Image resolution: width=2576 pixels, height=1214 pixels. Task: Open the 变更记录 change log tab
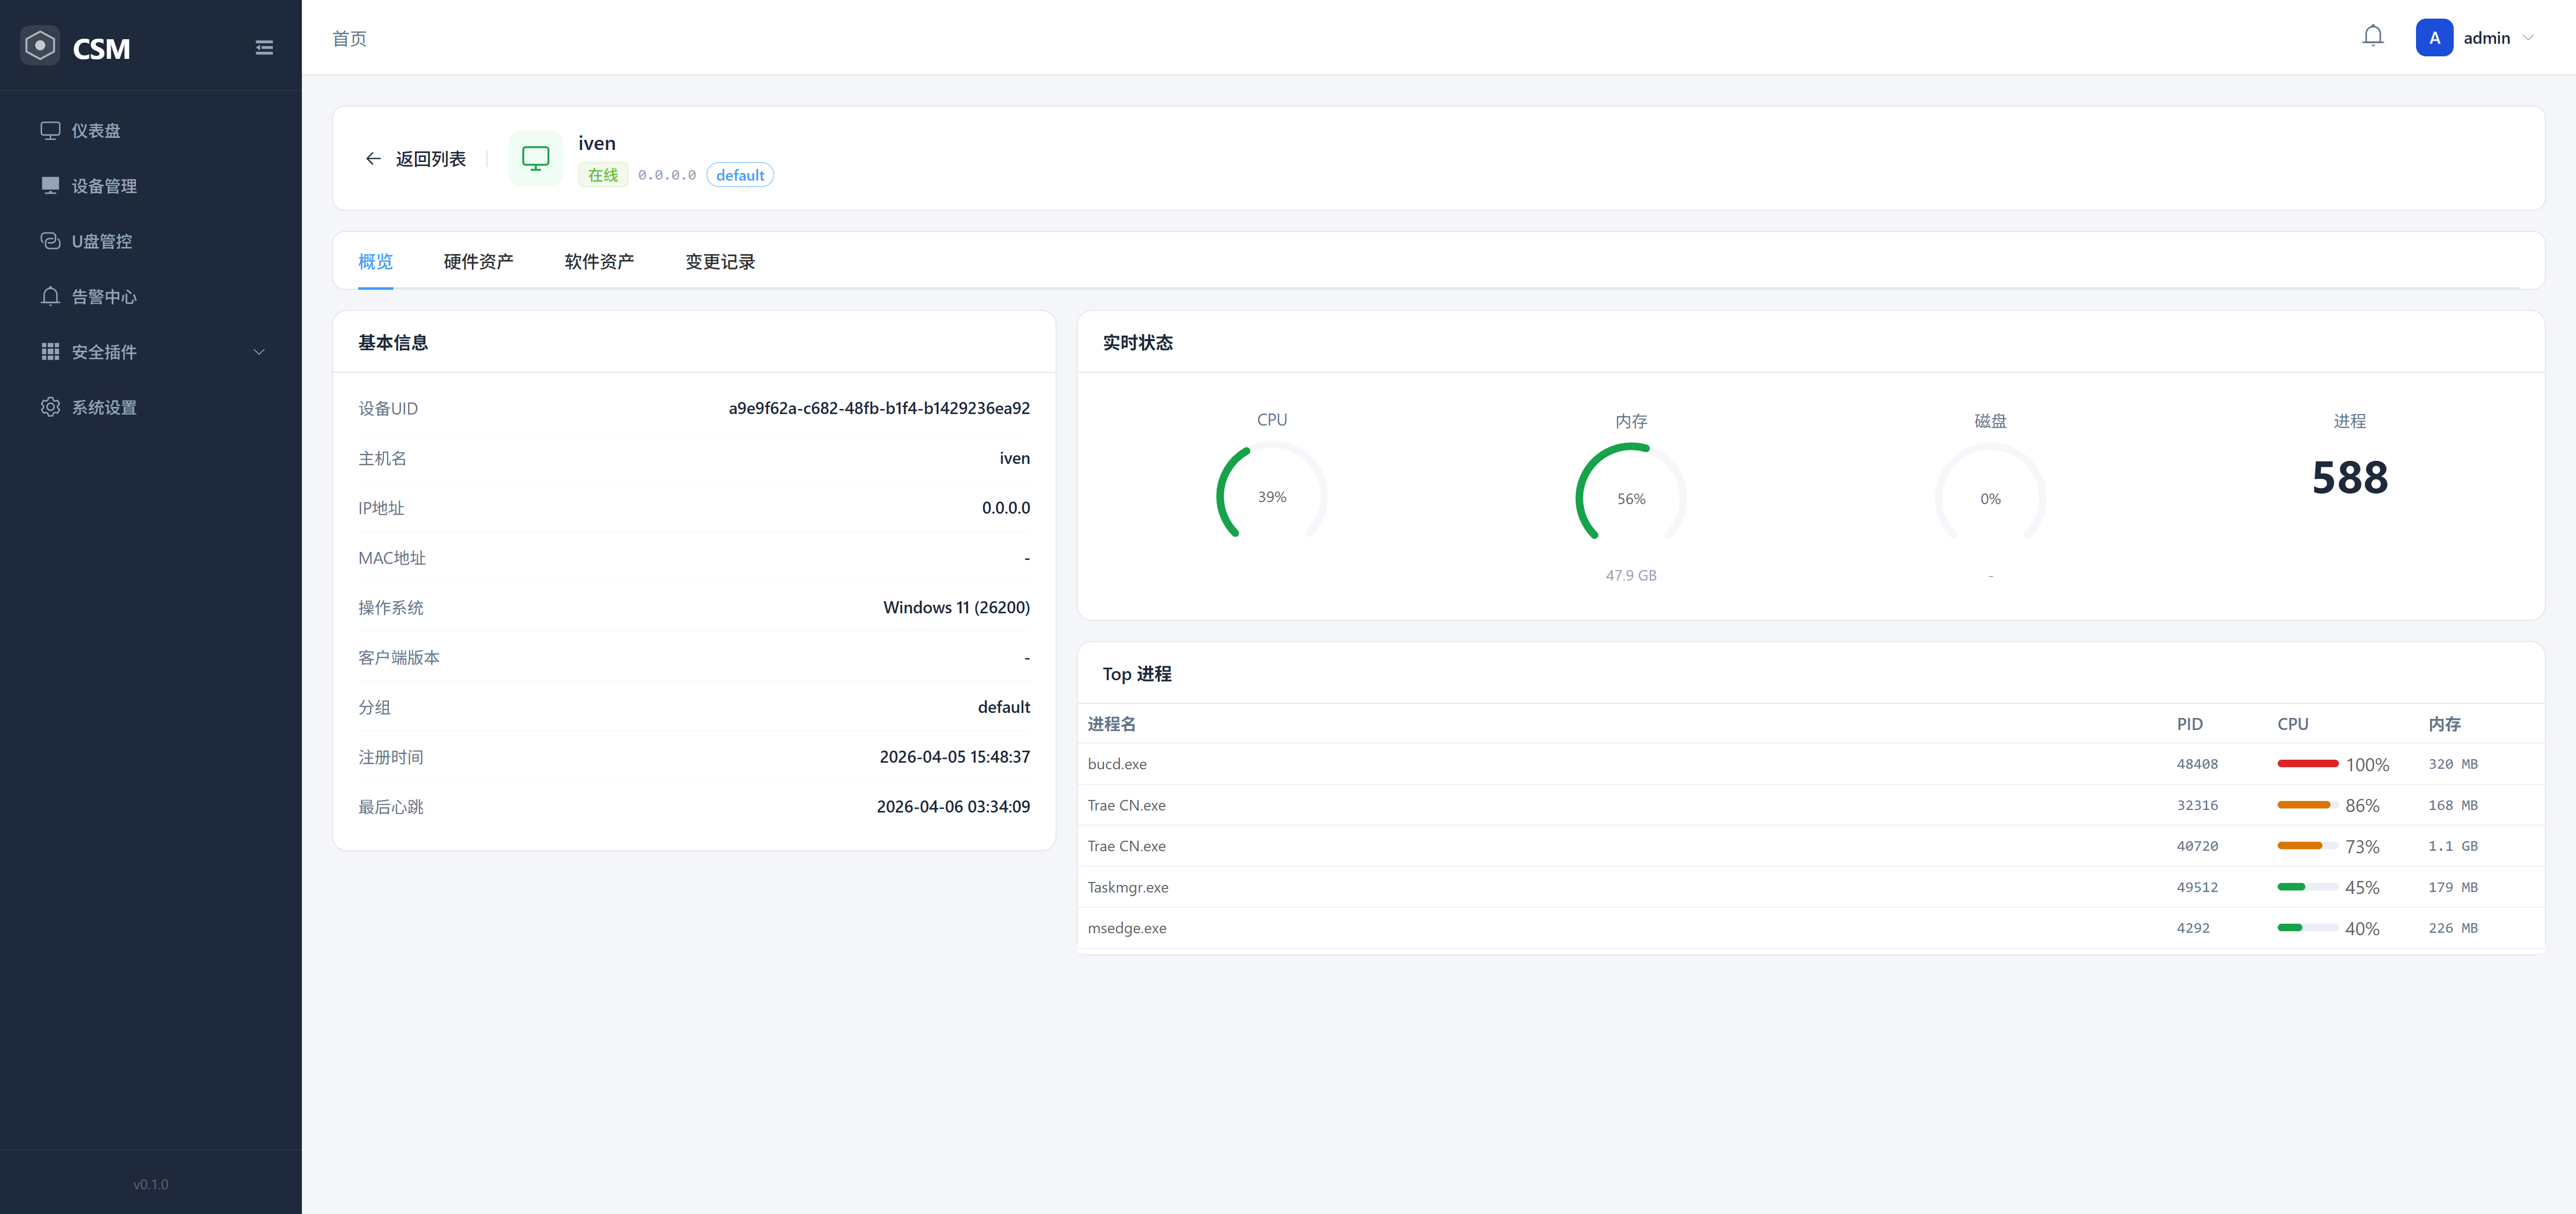720,262
